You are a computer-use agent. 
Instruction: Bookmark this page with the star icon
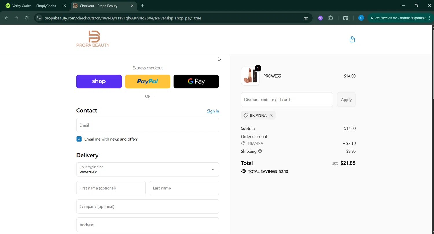coord(306,18)
